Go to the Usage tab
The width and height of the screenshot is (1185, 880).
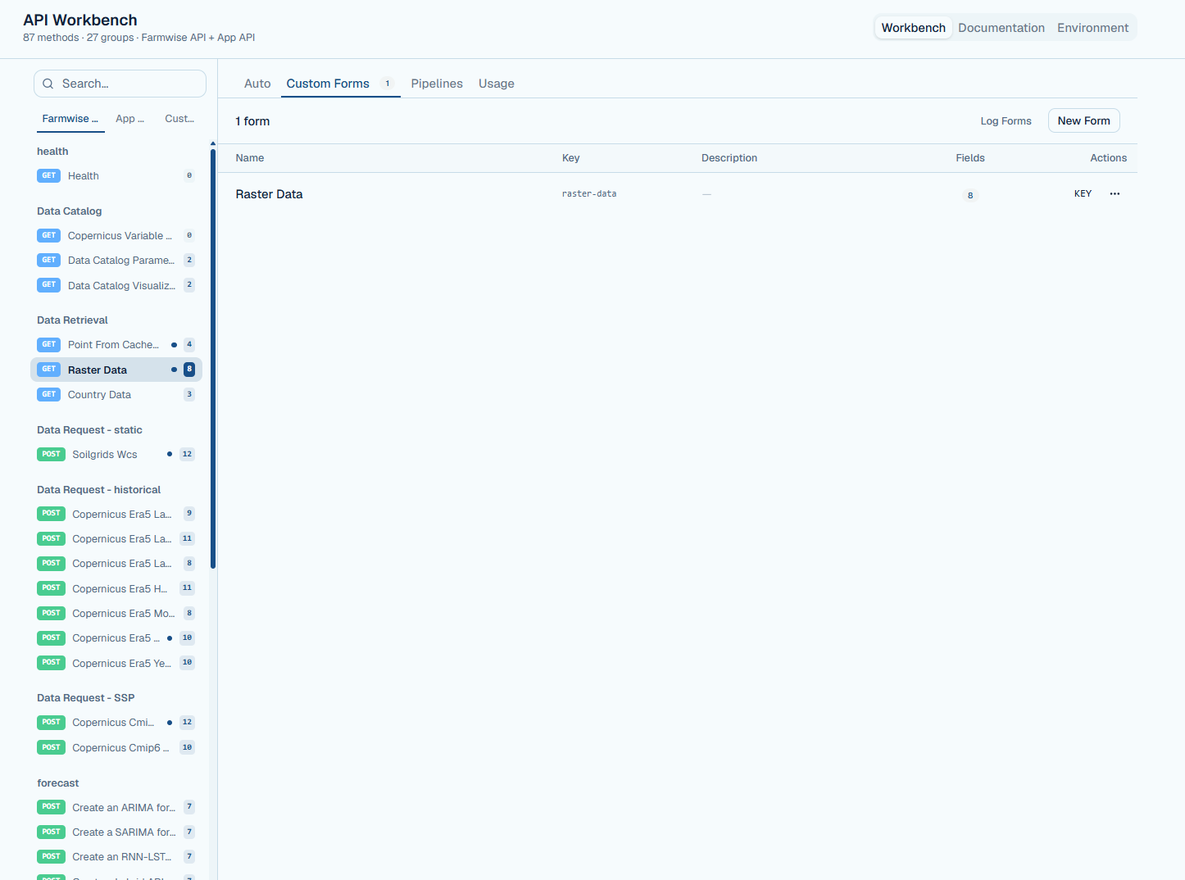(x=497, y=84)
